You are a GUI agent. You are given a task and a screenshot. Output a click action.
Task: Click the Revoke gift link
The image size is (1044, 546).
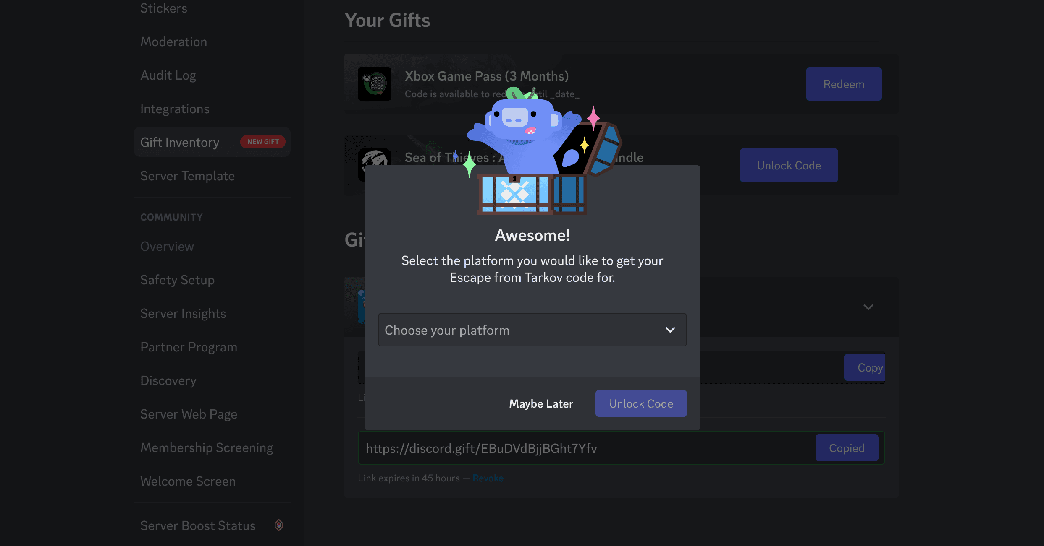click(488, 478)
